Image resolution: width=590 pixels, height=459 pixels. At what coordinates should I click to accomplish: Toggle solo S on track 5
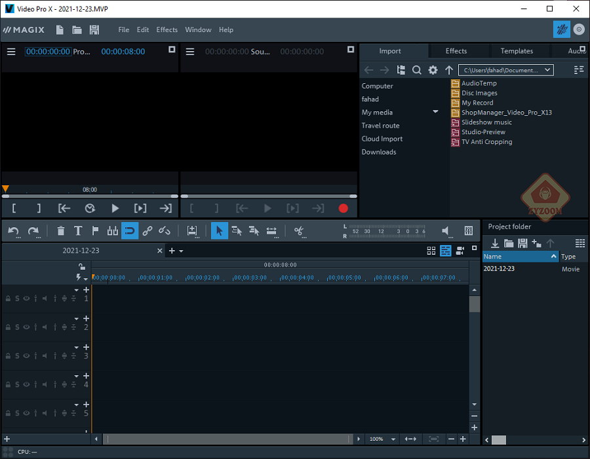point(17,413)
